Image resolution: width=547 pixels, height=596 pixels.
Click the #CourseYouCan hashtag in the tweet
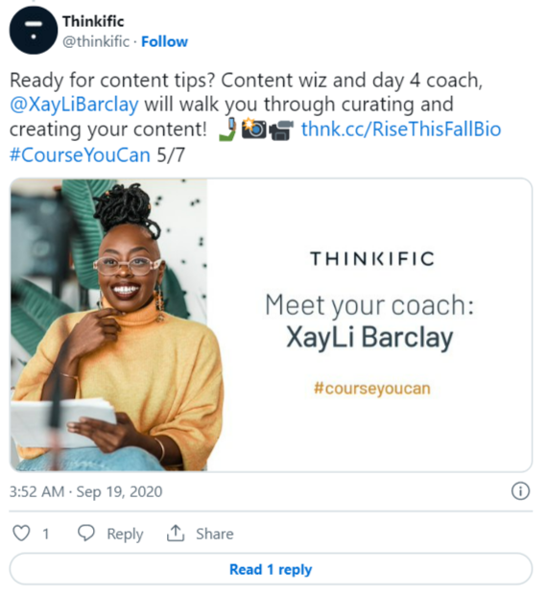(x=80, y=155)
